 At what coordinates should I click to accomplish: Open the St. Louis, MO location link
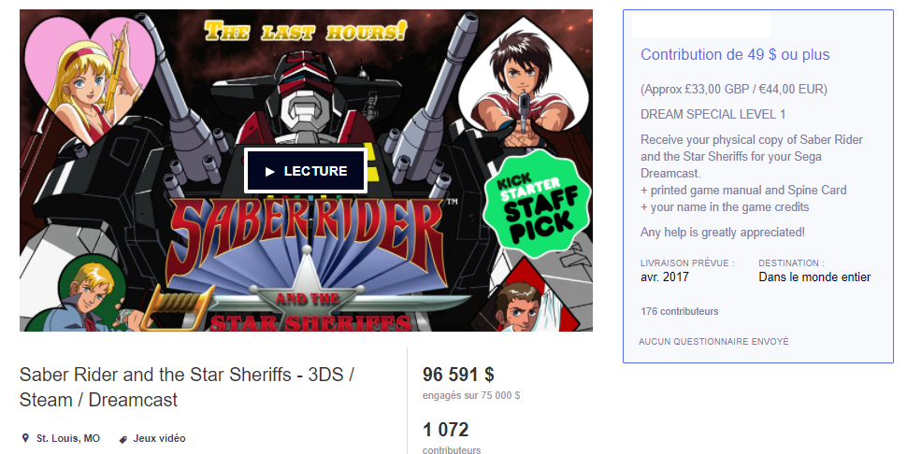(68, 438)
